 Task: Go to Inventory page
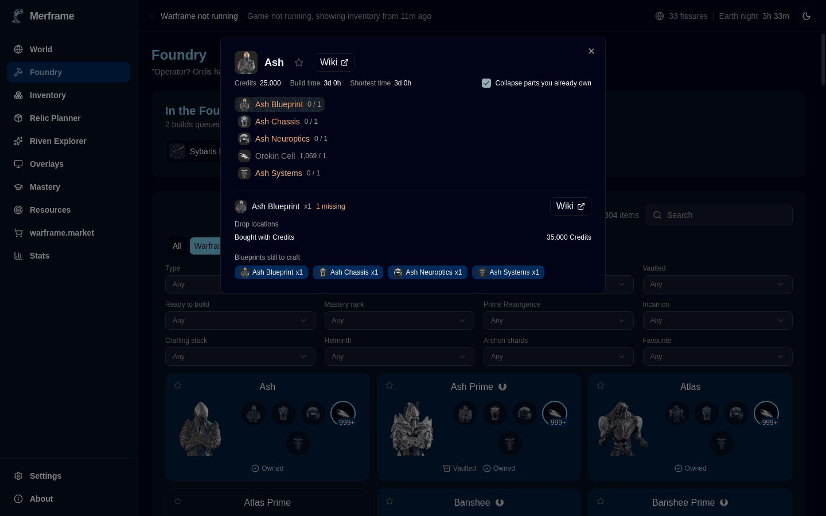[x=68, y=95]
